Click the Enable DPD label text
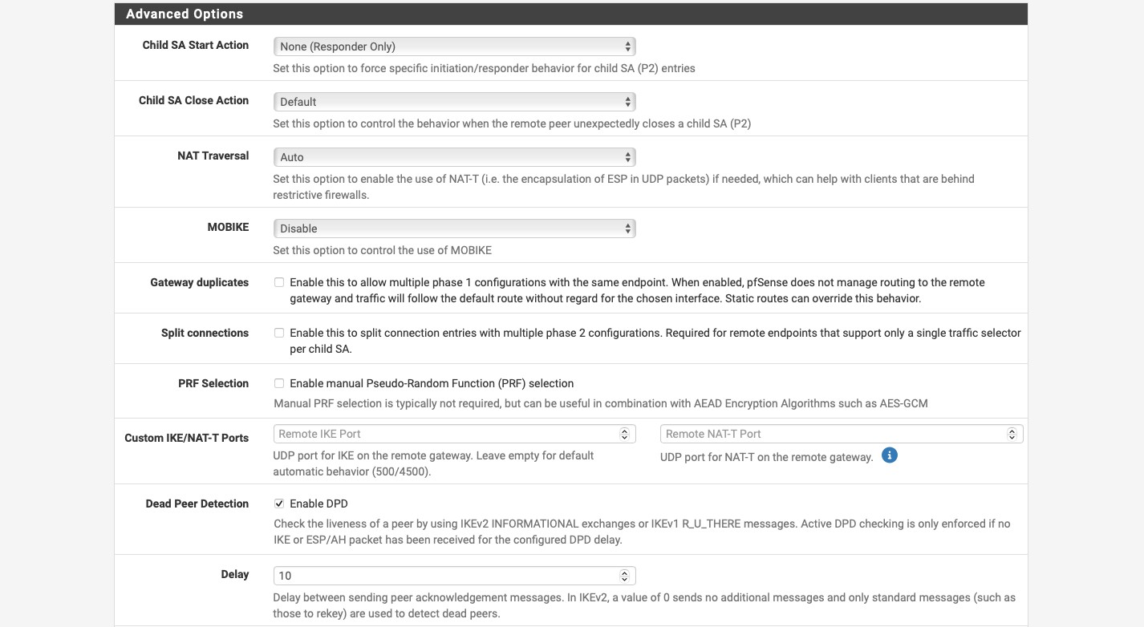 pyautogui.click(x=318, y=504)
